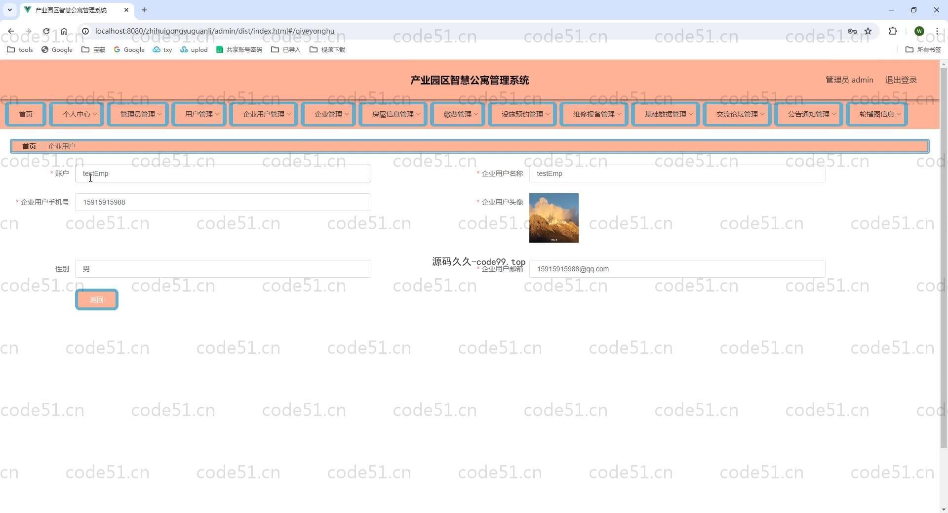Open the green W profile avatar
Screen dimensions: 948x513
[919, 31]
